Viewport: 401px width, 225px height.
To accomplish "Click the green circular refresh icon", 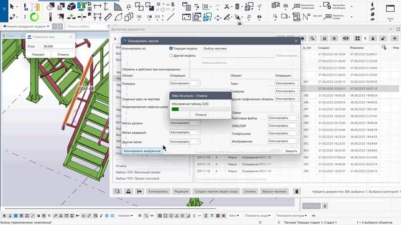I will point(34,17).
